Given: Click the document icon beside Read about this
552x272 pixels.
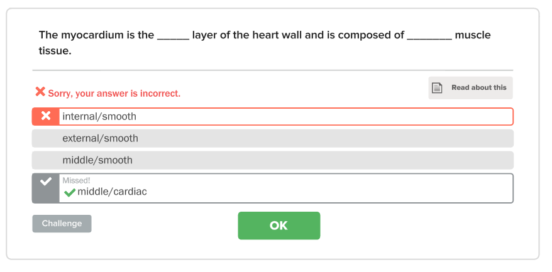Looking at the screenshot, I should tap(437, 88).
